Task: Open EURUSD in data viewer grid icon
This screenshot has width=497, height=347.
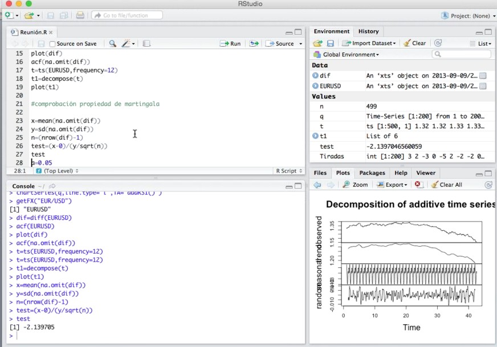Action: (483, 86)
